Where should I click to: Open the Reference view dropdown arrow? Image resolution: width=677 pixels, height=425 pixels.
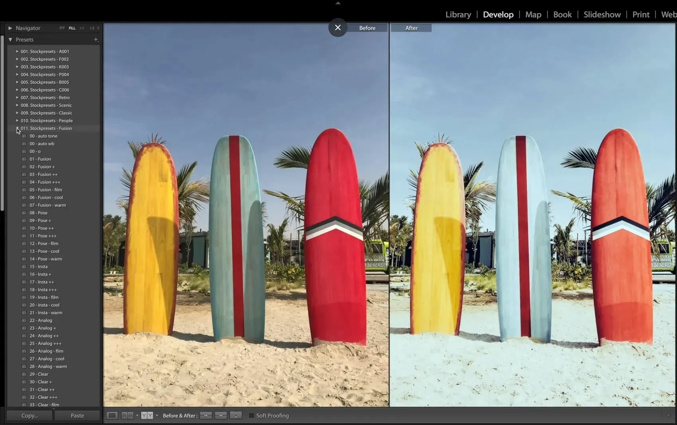click(x=137, y=415)
